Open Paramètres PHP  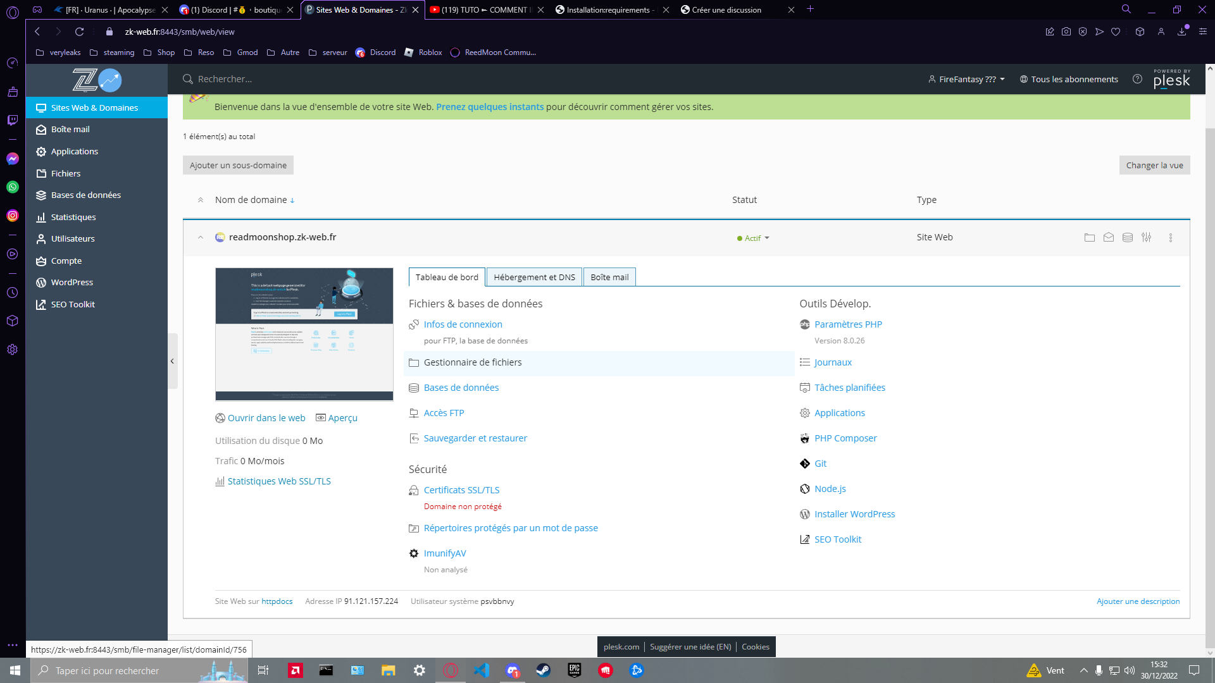(x=848, y=324)
